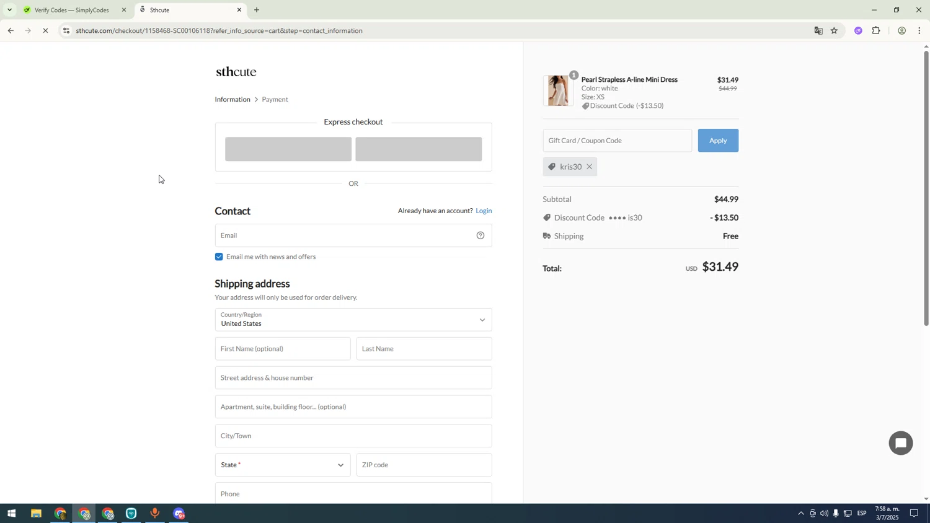The image size is (930, 523).
Task: Click the Discount Code (-$13.50) item label
Action: (622, 106)
